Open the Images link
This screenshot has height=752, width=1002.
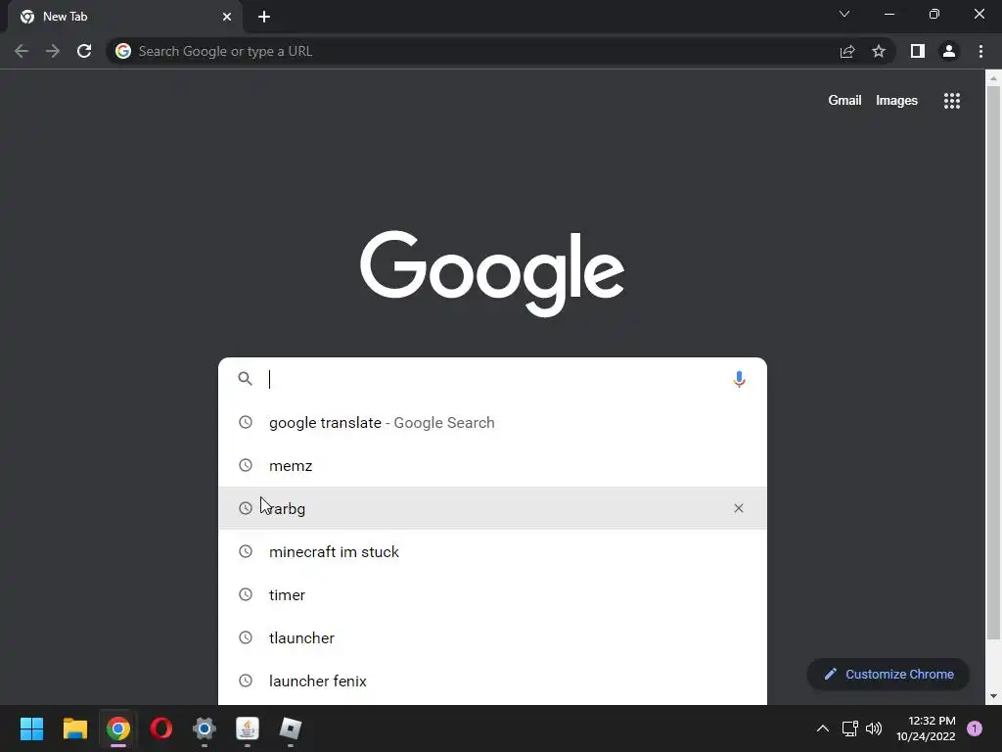[x=896, y=101]
